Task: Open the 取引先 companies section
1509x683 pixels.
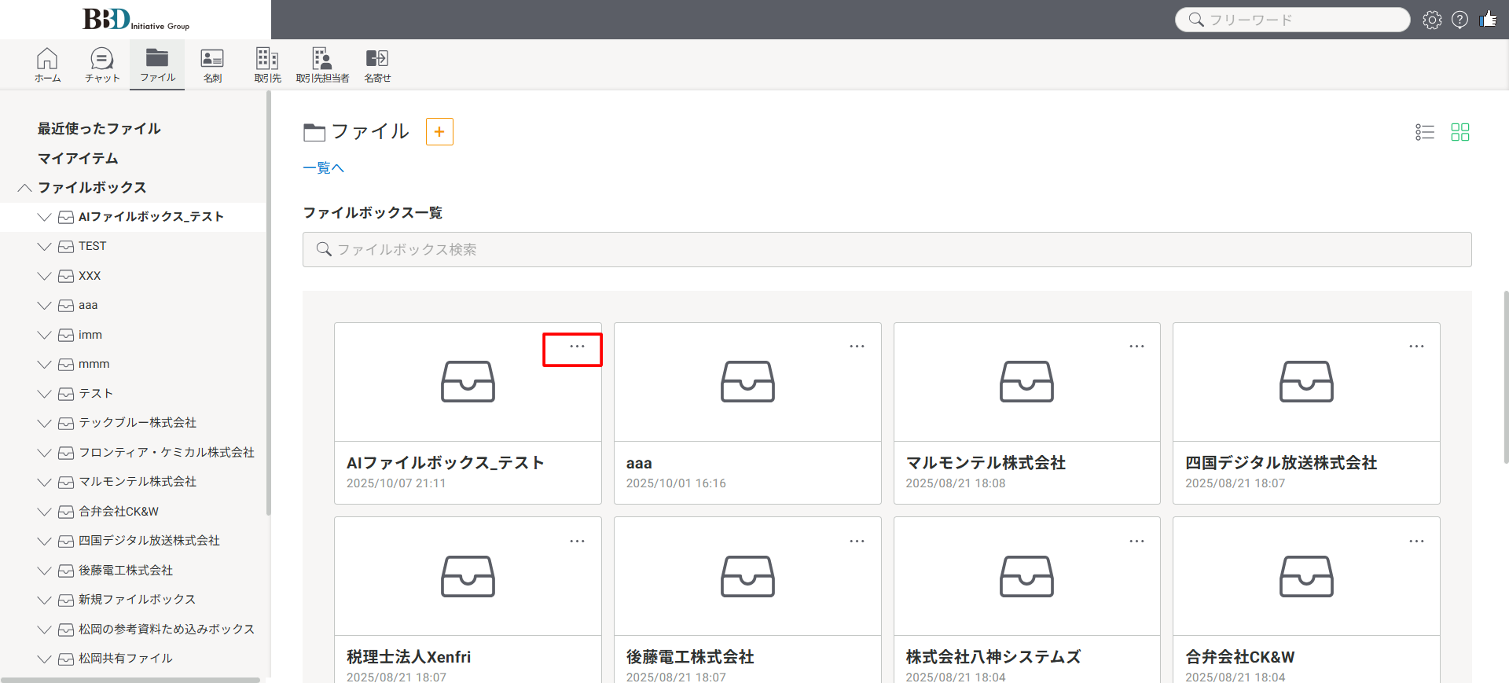Action: (x=267, y=64)
